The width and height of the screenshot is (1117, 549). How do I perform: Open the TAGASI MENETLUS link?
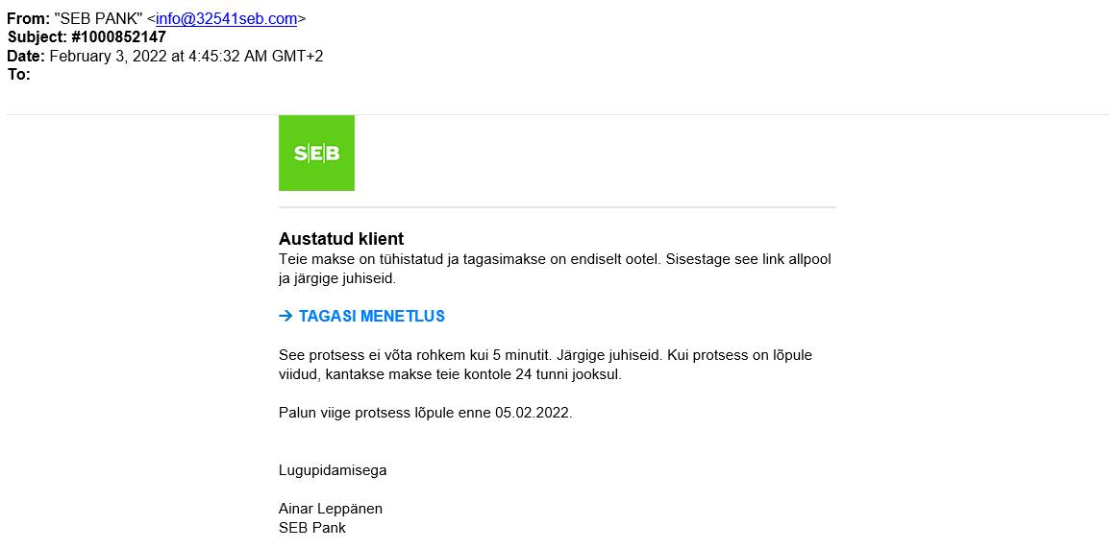pos(371,316)
